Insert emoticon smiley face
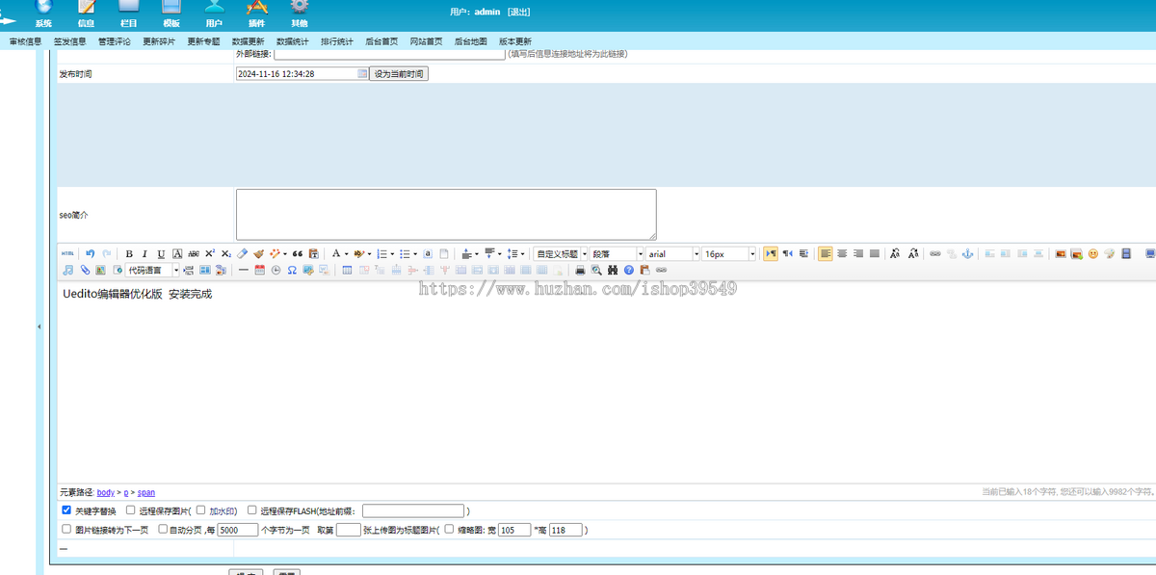This screenshot has width=1156, height=575. [1093, 253]
